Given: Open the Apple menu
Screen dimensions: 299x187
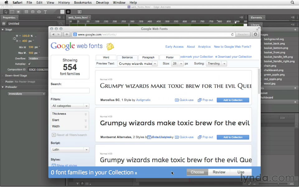Looking at the screenshot, I should [x=6, y=2].
